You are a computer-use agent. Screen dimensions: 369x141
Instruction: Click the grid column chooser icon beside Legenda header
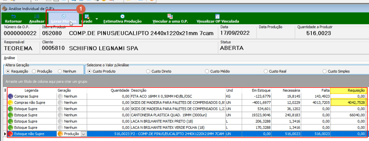(x=5, y=90)
